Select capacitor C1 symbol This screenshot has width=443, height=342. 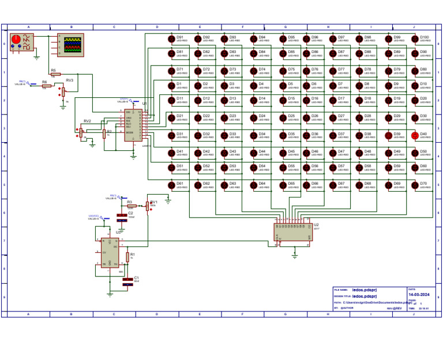tap(127, 282)
